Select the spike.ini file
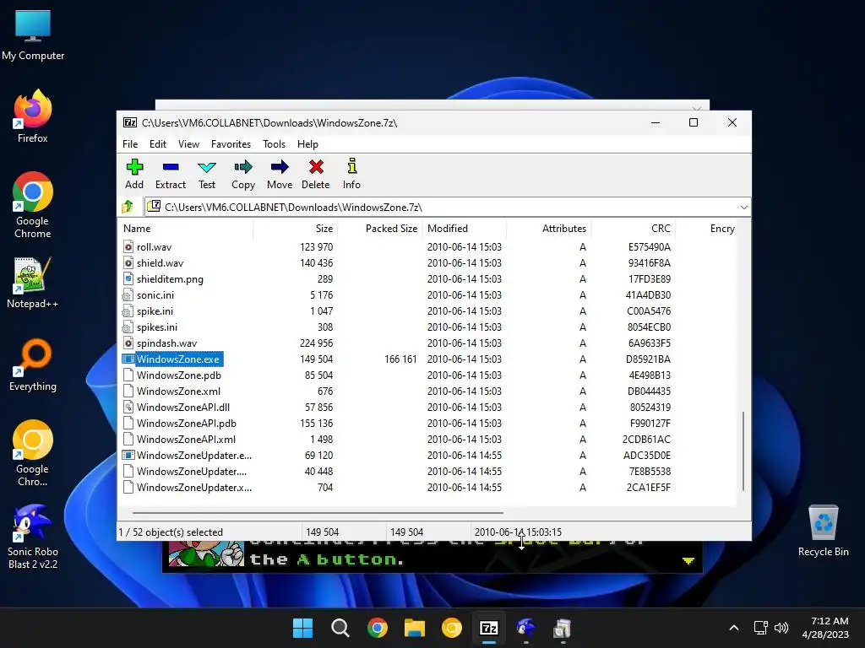Image resolution: width=865 pixels, height=648 pixels. (155, 310)
